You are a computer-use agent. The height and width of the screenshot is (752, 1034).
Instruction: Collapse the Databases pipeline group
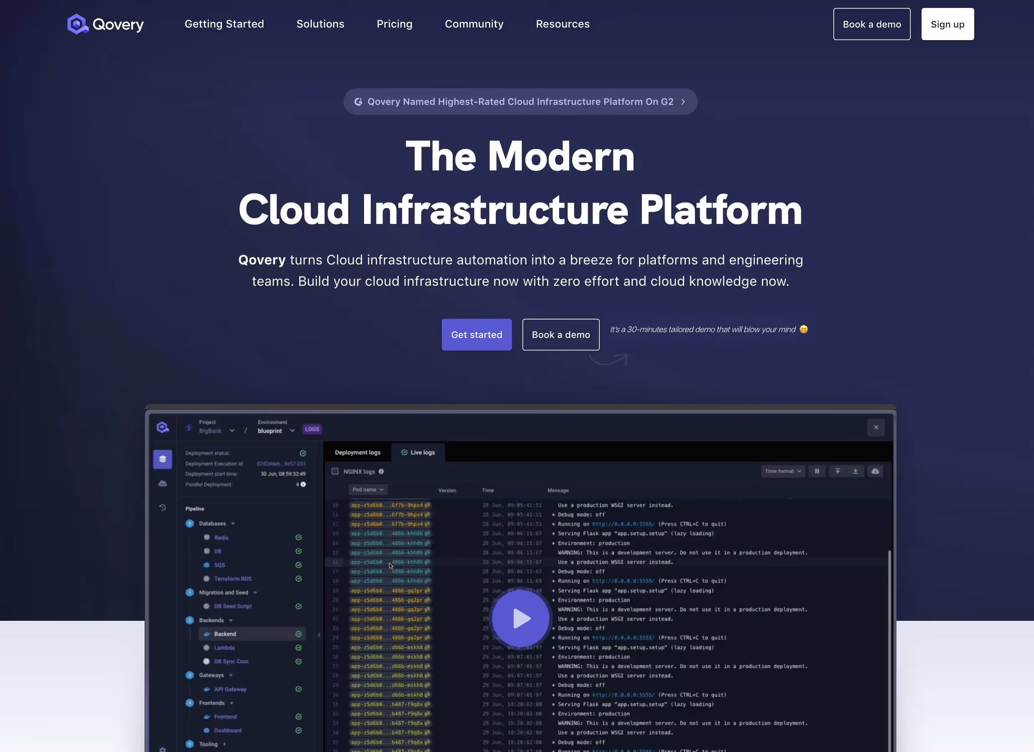pyautogui.click(x=233, y=523)
